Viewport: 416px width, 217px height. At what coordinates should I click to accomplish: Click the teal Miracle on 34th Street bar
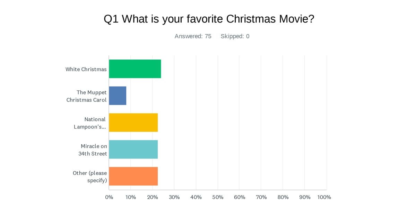(x=133, y=150)
